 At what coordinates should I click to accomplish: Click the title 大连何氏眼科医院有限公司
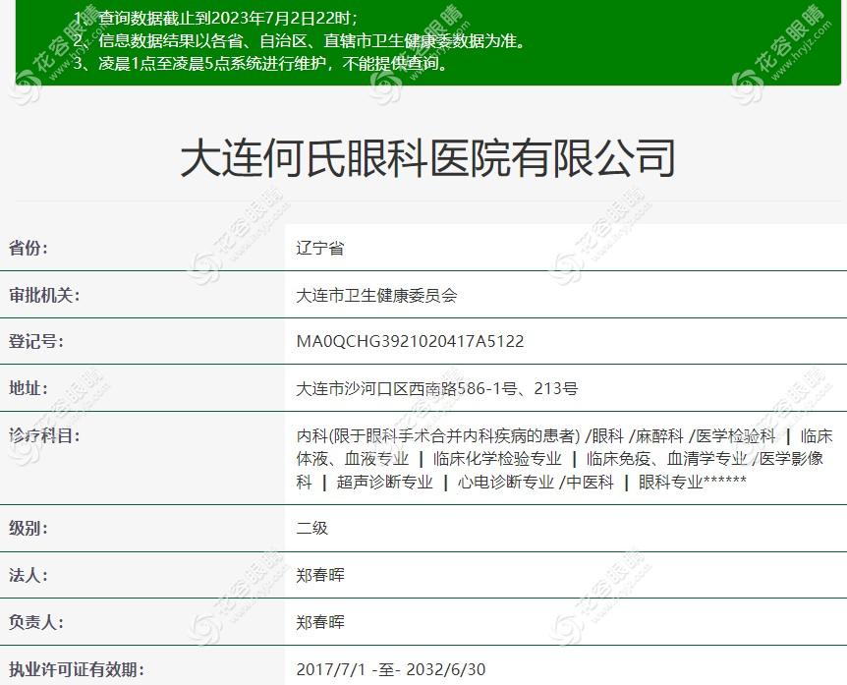[427, 158]
